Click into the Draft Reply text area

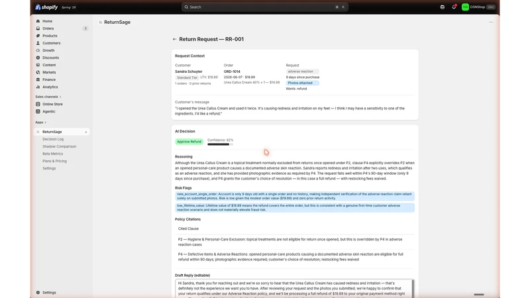tap(294, 289)
